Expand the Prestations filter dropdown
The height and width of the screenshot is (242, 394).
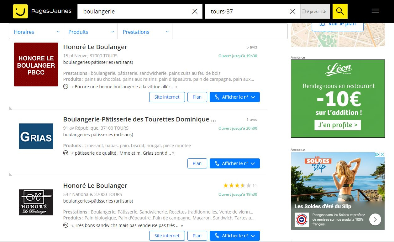pos(145,32)
